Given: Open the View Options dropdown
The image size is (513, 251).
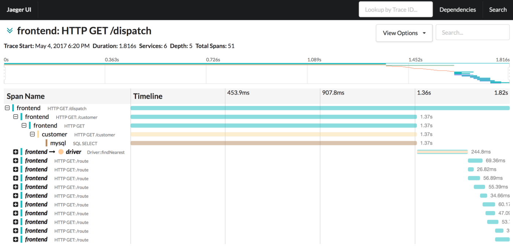Looking at the screenshot, I should coord(404,33).
